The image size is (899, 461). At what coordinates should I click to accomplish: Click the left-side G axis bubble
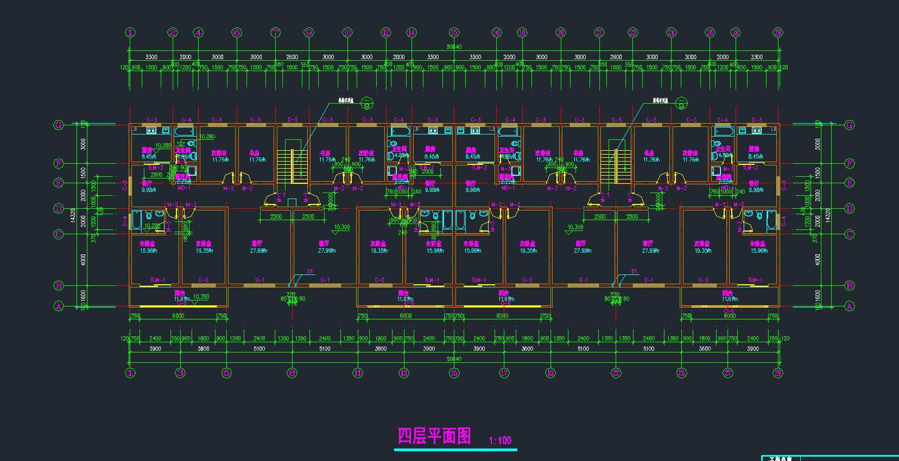(x=59, y=125)
